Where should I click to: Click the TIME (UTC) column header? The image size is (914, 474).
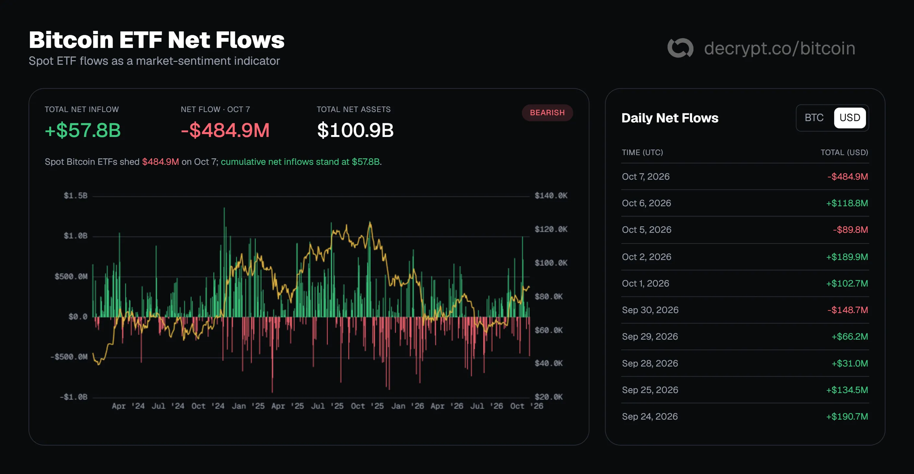642,152
